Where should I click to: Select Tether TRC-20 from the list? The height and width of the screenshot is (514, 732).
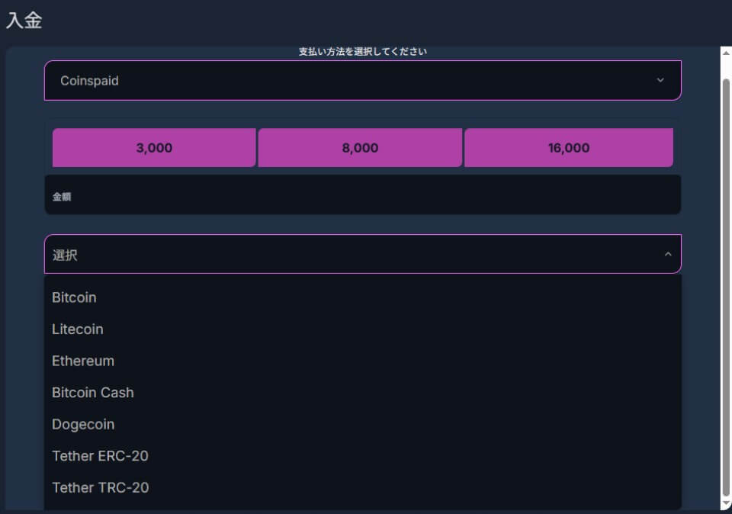tap(363, 488)
